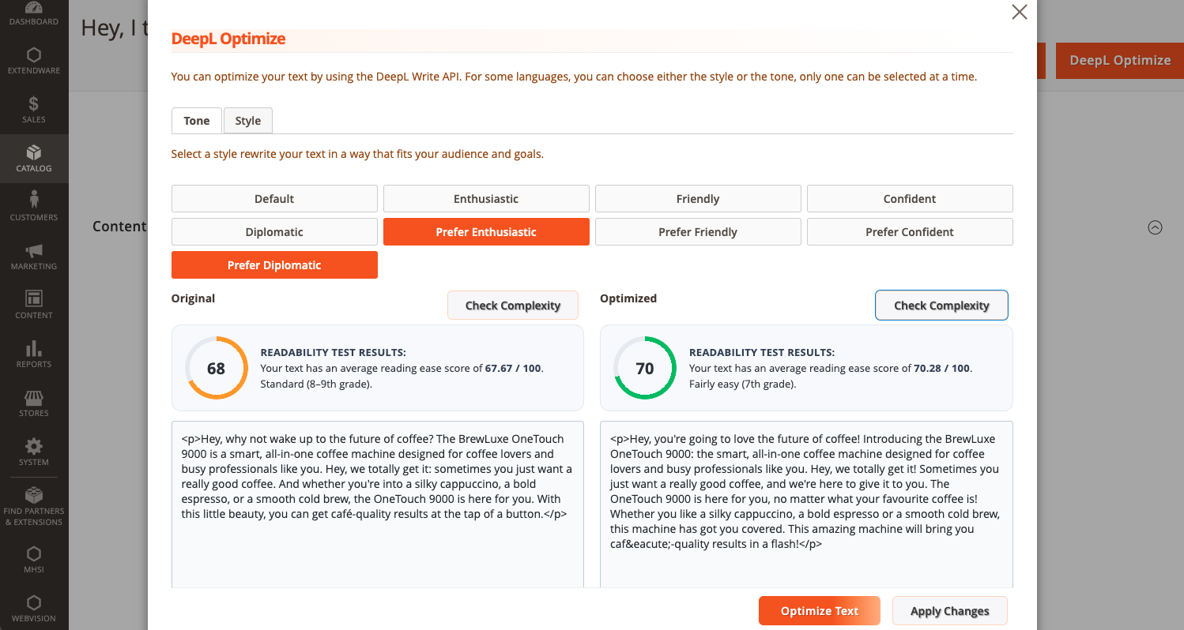Switch to the Style tab
This screenshot has width=1184, height=630.
pos(248,121)
